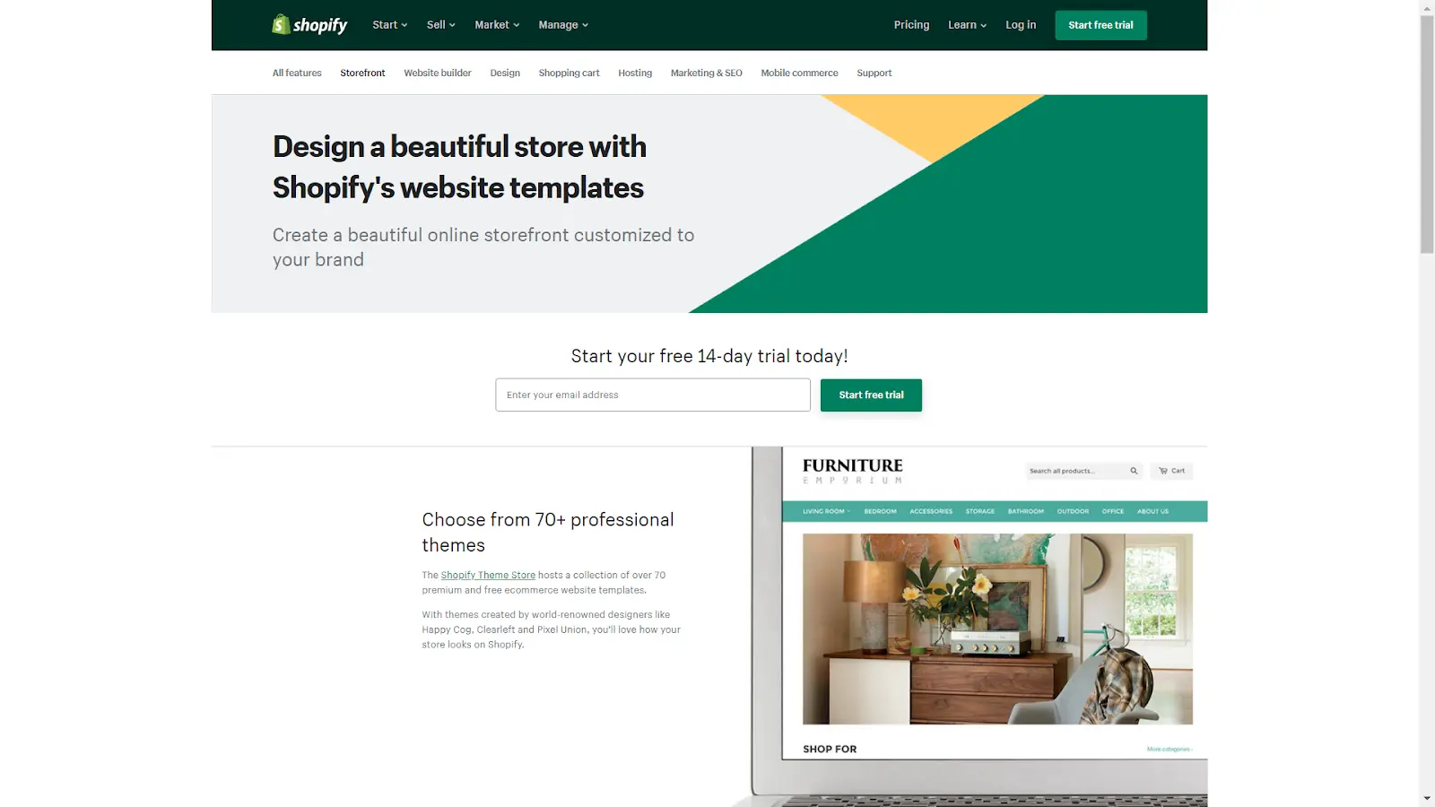Focus the email address input field
The width and height of the screenshot is (1435, 807).
(653, 395)
